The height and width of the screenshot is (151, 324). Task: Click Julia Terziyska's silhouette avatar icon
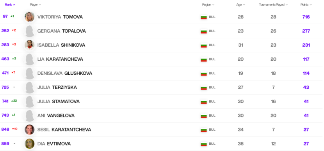tap(30, 87)
